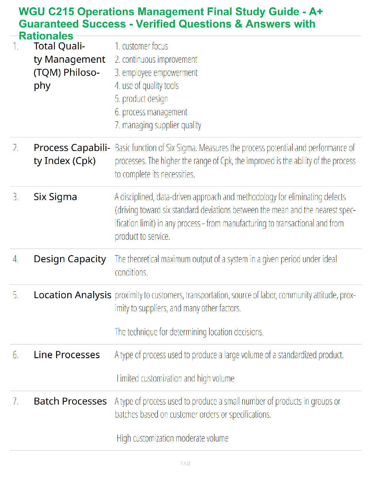
Task: Click the page number 1 / 23 footer
Action: click(x=185, y=463)
